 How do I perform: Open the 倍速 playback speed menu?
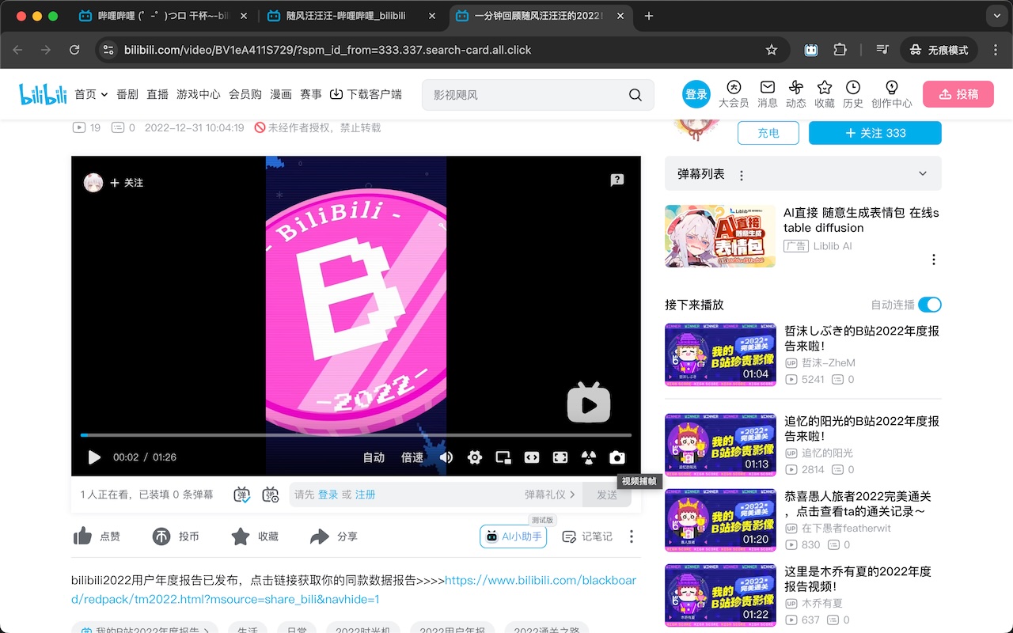[411, 457]
